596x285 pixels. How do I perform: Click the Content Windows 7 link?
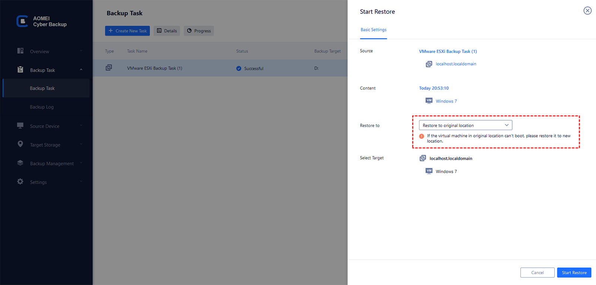tap(446, 101)
